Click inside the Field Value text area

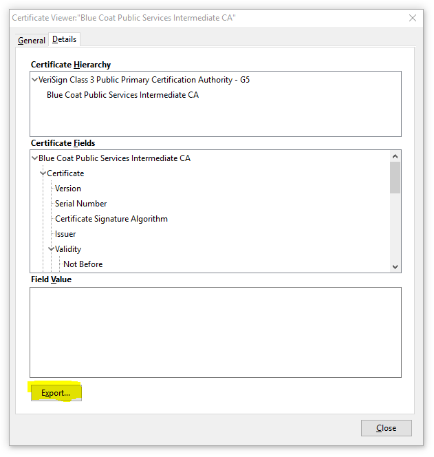215,332
